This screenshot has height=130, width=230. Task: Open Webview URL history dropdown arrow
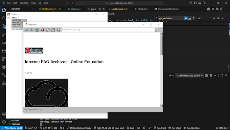point(156,30)
